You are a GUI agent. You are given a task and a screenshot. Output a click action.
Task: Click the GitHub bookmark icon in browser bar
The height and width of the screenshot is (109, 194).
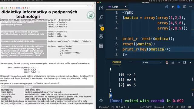(x=25, y=8)
